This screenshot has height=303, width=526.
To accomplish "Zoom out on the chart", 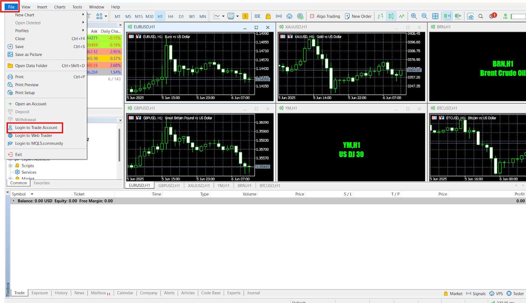I will point(424,16).
